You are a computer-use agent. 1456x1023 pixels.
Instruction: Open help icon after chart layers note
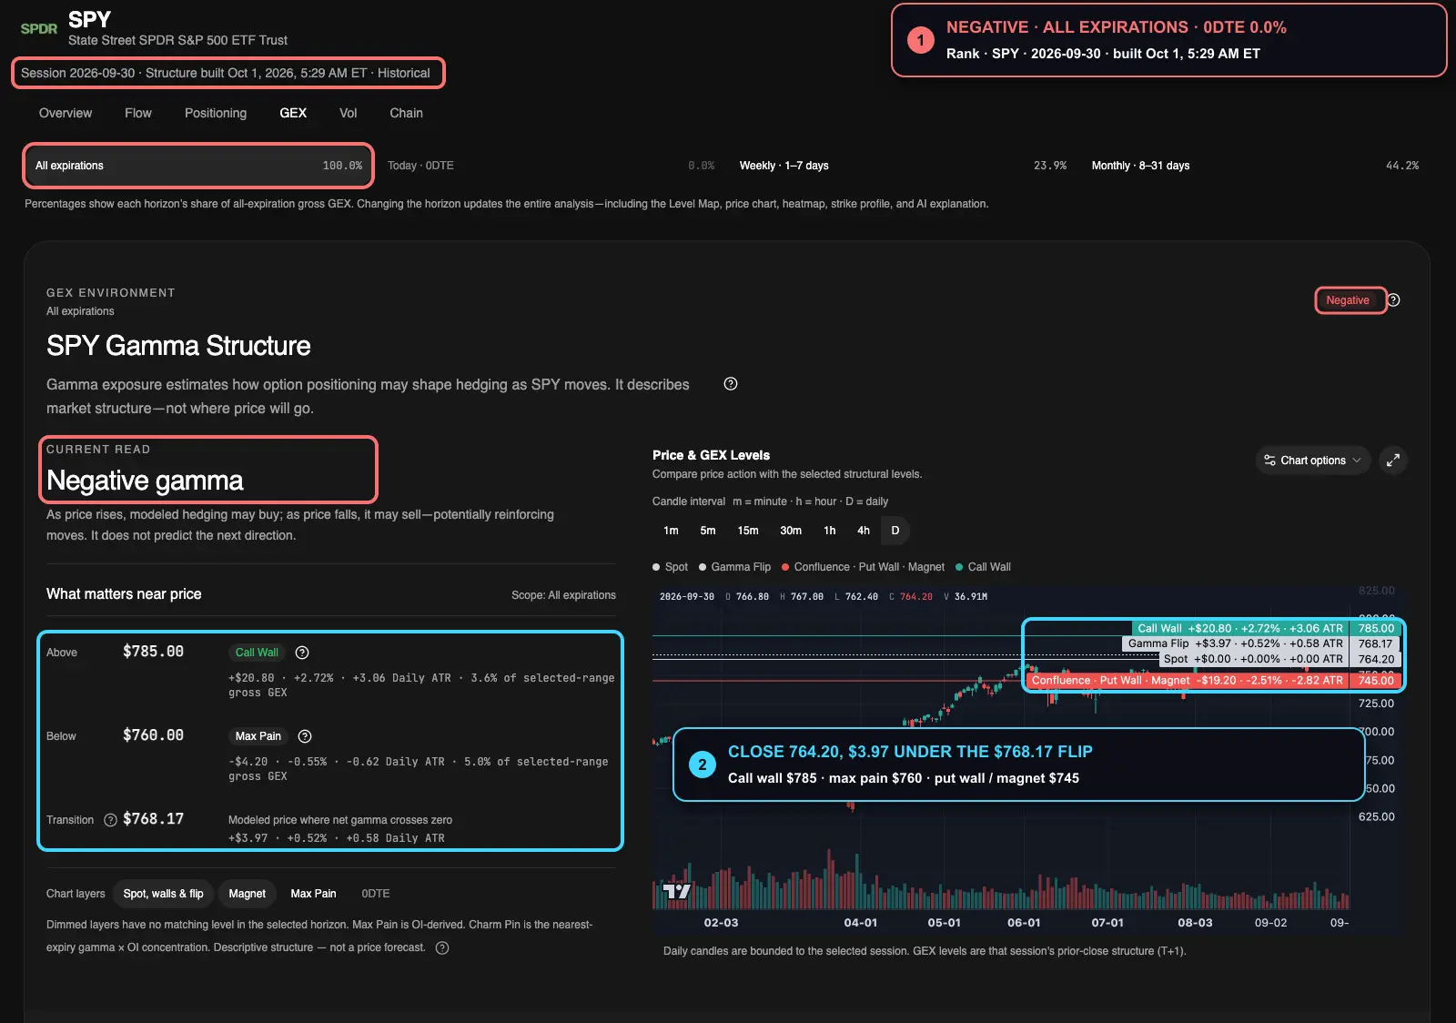click(x=442, y=947)
